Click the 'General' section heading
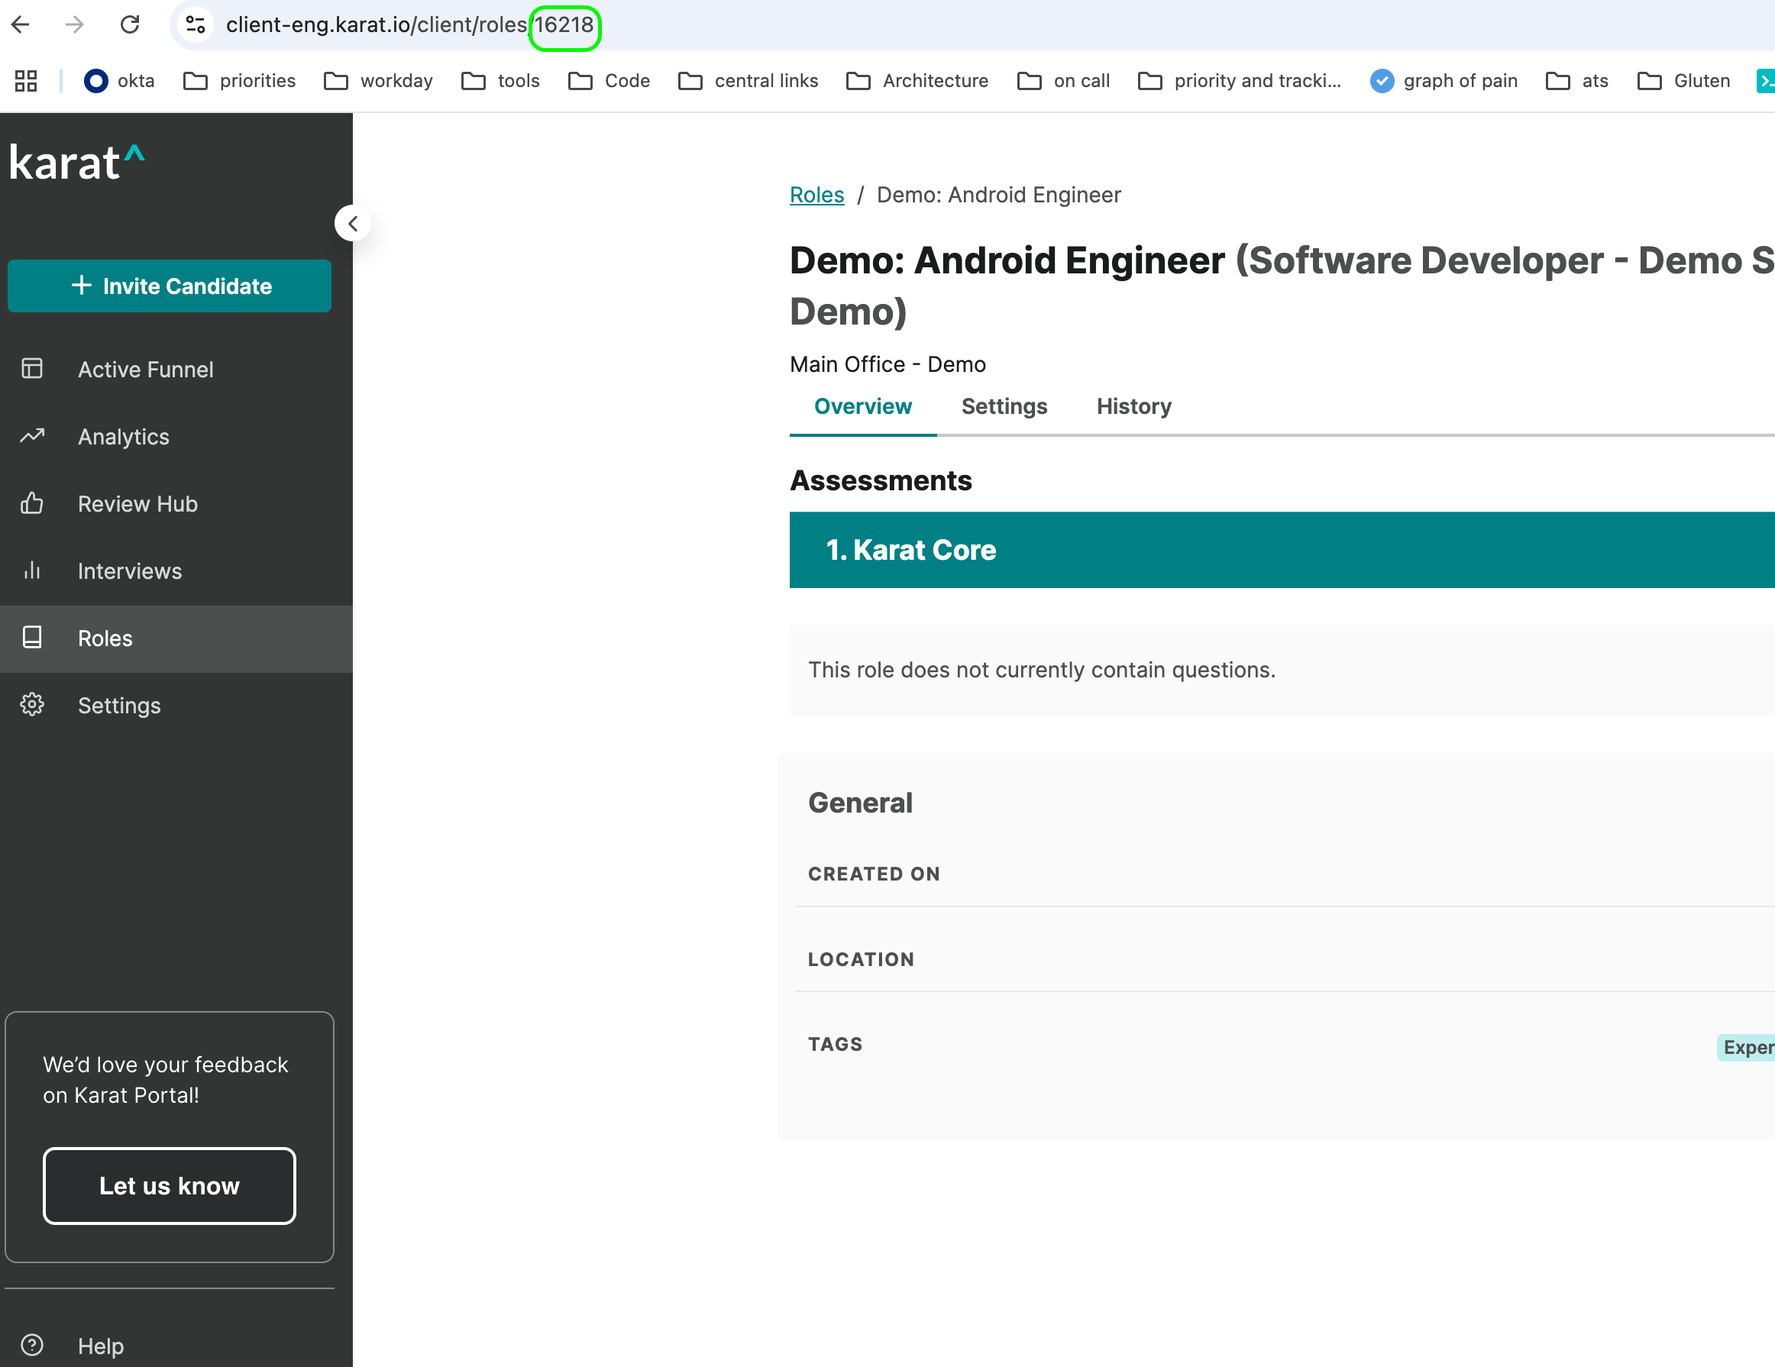1775x1367 pixels. click(860, 803)
